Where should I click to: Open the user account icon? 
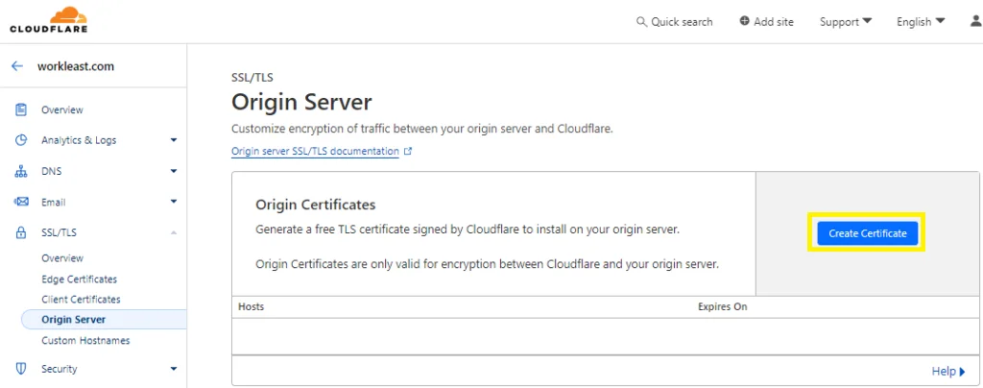976,21
